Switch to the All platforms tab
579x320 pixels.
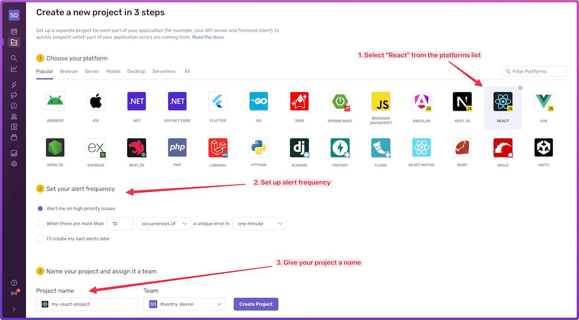(187, 71)
